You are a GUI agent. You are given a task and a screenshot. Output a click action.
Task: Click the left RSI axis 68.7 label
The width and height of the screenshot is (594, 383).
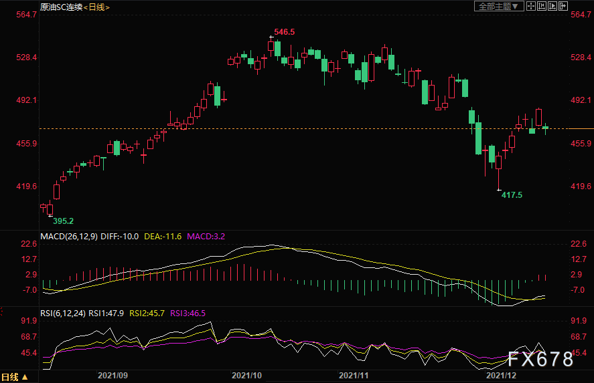click(x=29, y=337)
